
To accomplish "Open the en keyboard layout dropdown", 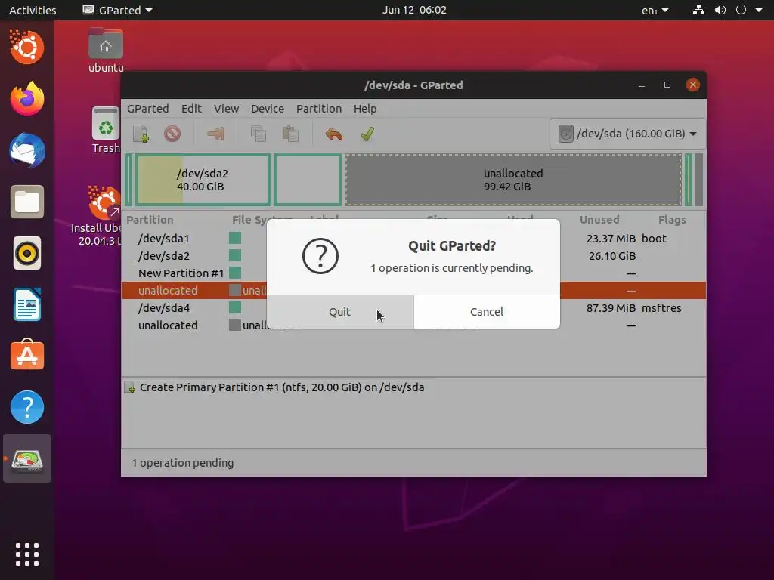I will [655, 10].
